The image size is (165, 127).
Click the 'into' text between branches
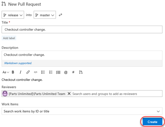(29, 15)
